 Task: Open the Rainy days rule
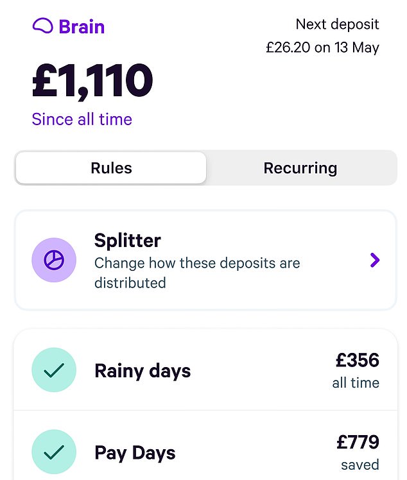[x=143, y=371]
